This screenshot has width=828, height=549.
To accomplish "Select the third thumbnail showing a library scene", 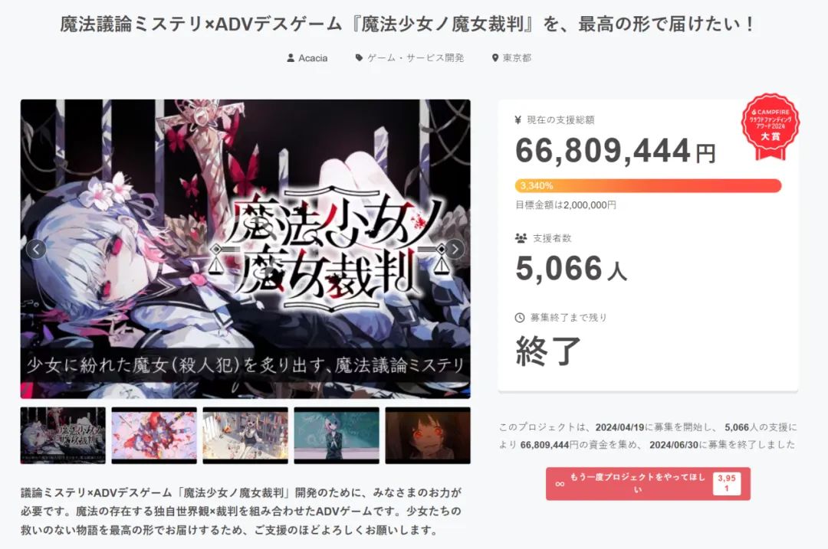I will (x=245, y=436).
